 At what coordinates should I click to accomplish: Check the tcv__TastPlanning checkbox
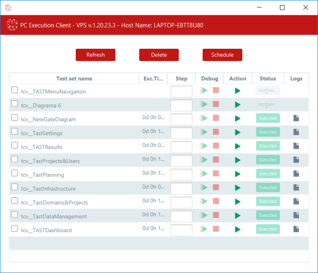click(x=14, y=173)
